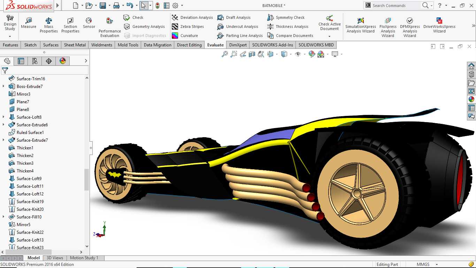Click Editing Part status text

tap(387, 265)
